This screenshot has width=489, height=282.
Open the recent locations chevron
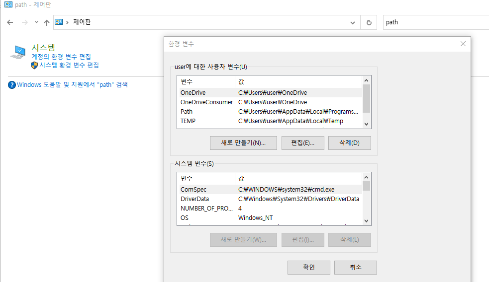point(36,22)
